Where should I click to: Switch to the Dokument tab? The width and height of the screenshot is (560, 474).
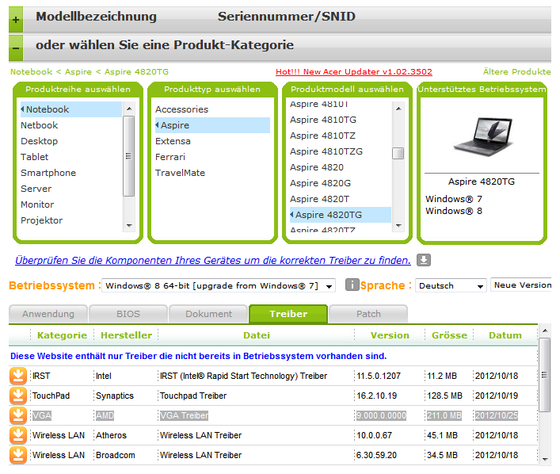[208, 314]
